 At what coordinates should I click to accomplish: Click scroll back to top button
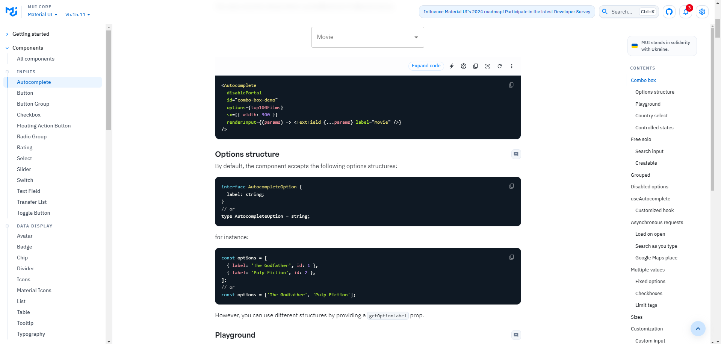698,329
